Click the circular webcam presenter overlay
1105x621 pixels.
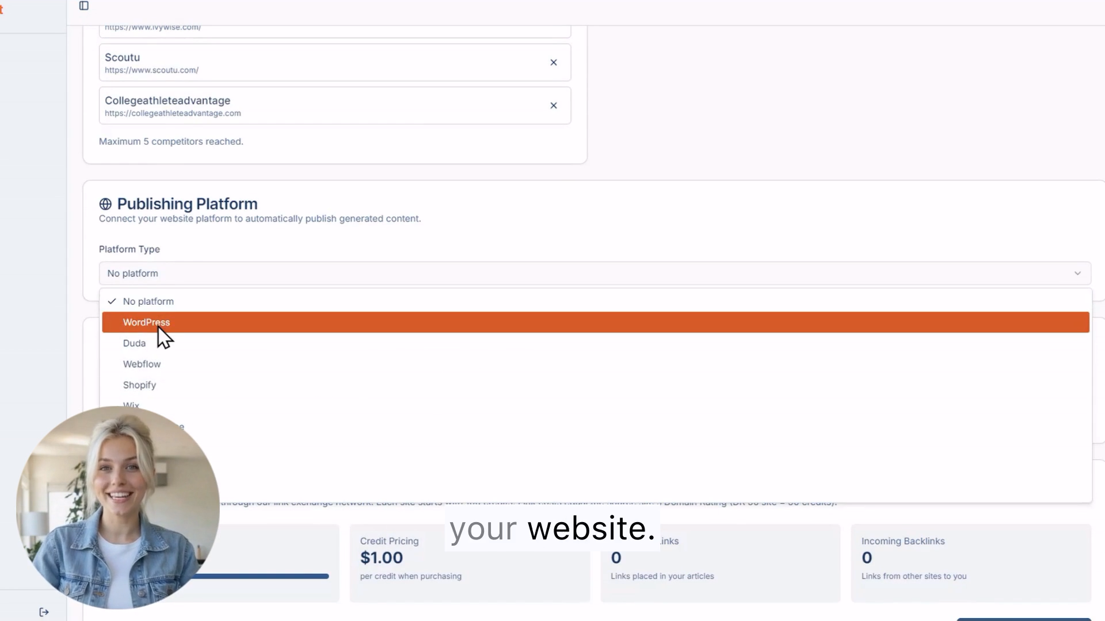click(117, 507)
